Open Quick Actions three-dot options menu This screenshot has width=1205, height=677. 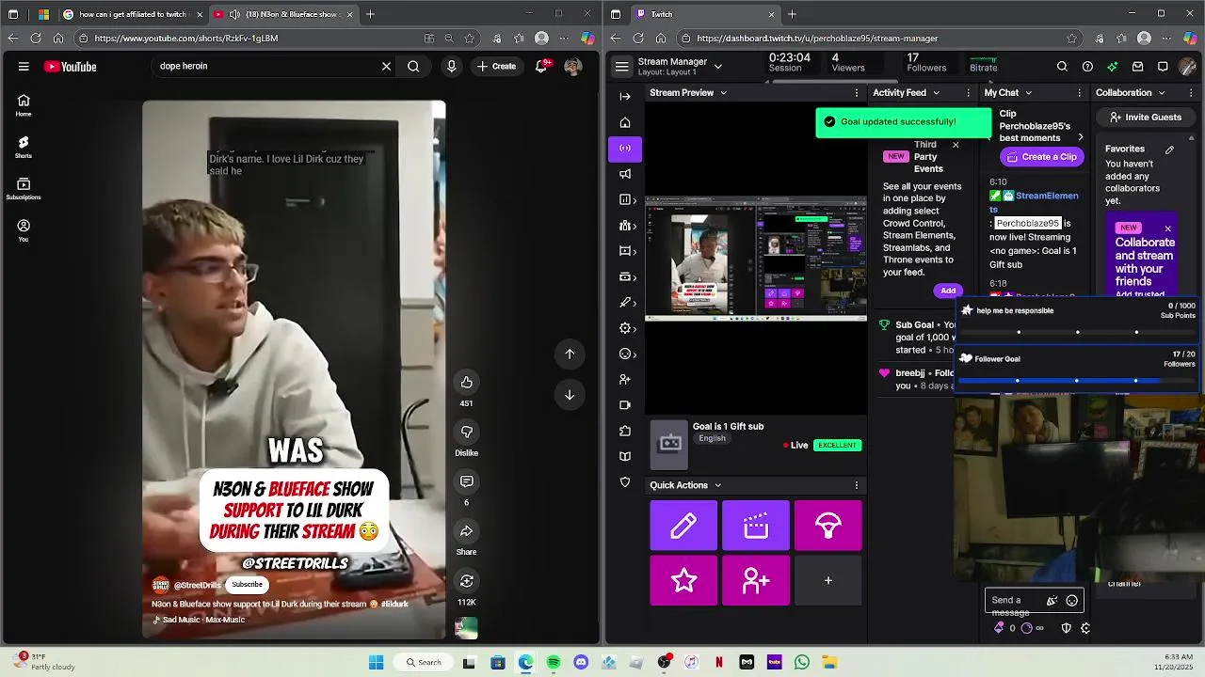857,485
